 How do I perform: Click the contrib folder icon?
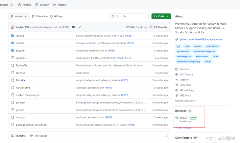[x=13, y=43]
